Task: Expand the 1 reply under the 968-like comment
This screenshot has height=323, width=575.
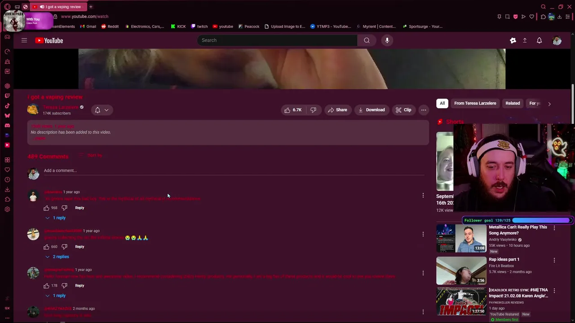Action: [55, 218]
